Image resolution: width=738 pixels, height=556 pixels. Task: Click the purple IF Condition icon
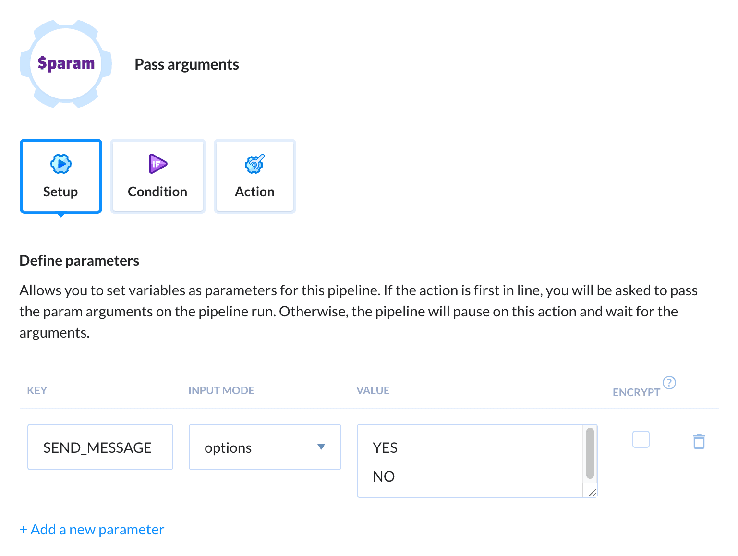[x=157, y=164]
